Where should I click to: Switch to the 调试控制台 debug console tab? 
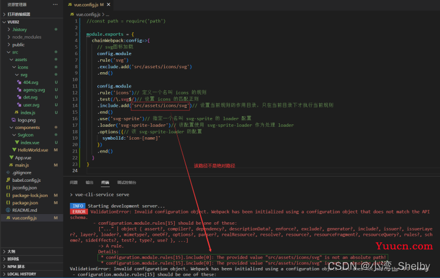127,182
